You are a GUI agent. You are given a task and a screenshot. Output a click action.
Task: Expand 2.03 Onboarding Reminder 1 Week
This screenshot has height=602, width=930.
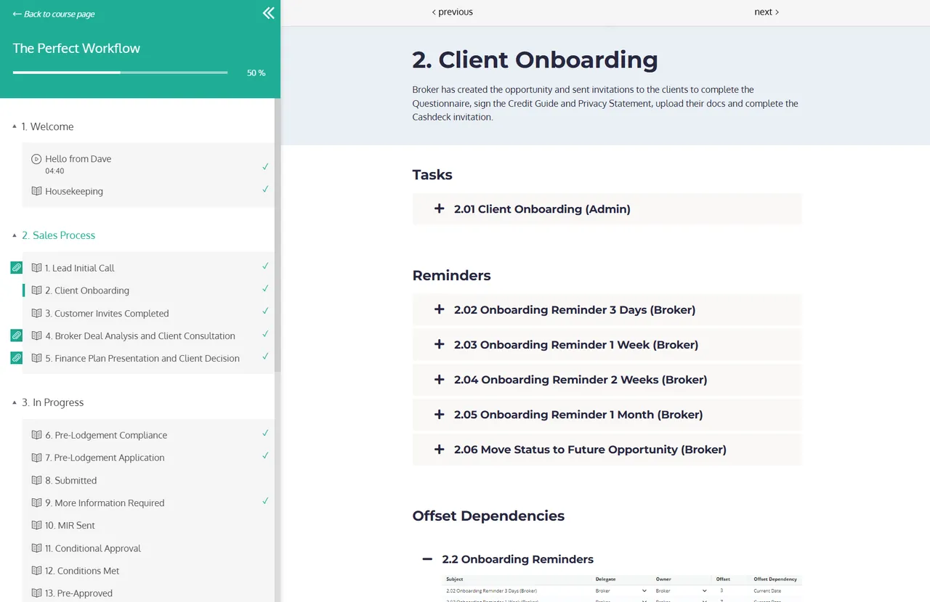[x=607, y=345]
